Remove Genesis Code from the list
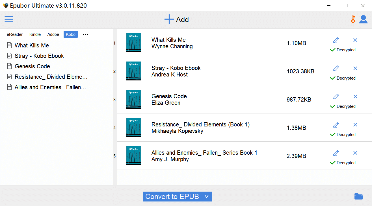The width and height of the screenshot is (372, 206). [355, 97]
